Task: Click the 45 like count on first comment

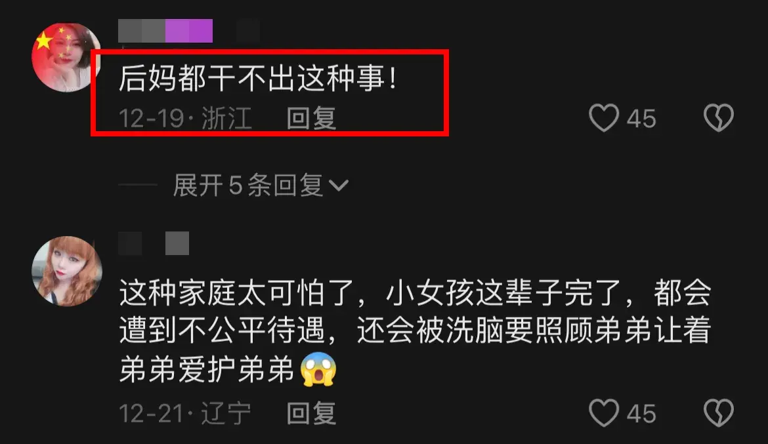Action: click(641, 119)
